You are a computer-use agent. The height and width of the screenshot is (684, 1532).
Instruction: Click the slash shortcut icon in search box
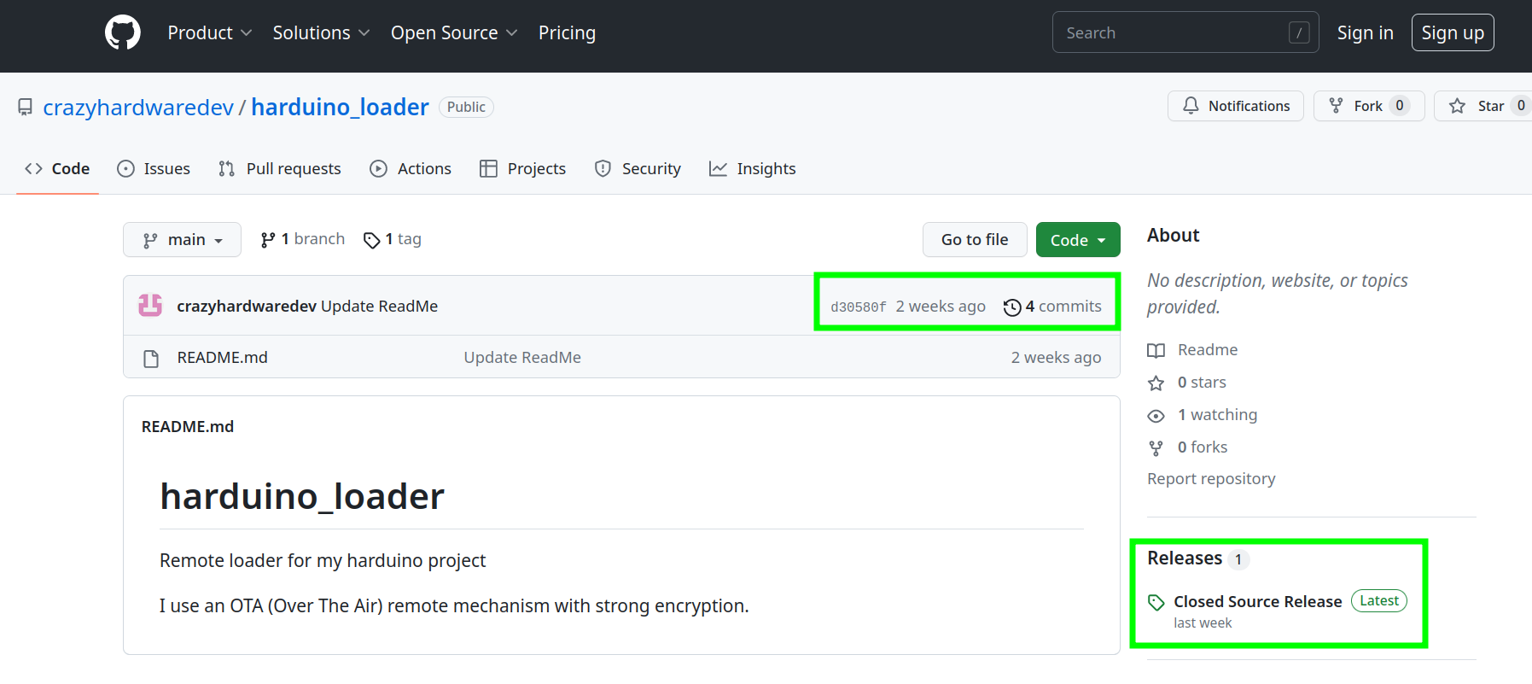coord(1299,32)
